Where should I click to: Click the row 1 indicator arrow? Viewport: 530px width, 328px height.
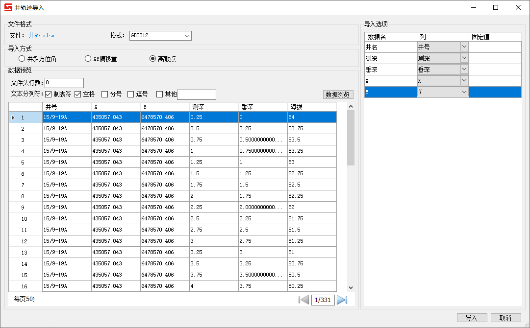(13, 117)
